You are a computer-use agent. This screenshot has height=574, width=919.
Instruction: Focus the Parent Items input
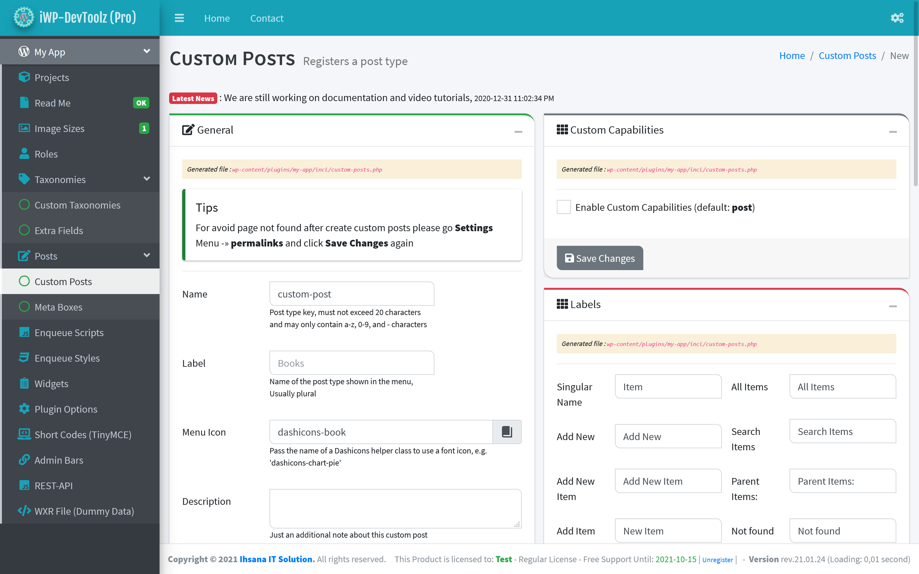coord(843,481)
